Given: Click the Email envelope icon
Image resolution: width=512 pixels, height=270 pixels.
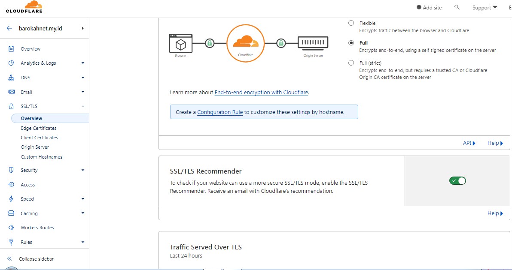Looking at the screenshot, I should [x=11, y=92].
